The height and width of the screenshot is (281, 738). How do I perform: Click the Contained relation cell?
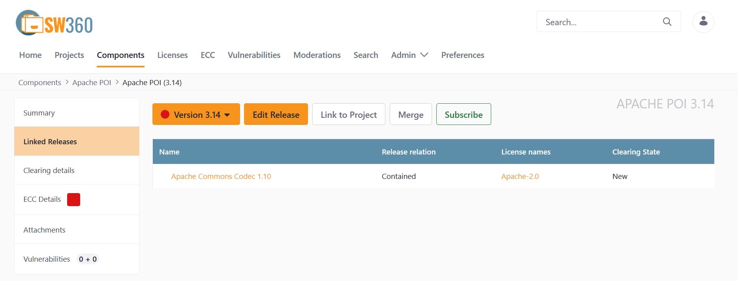(399, 176)
